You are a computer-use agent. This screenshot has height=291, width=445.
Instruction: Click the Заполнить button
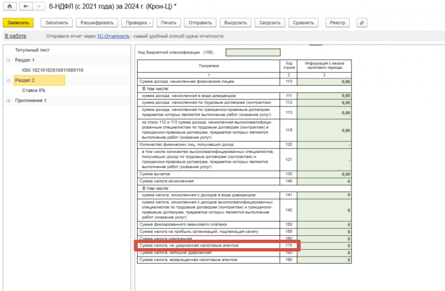click(x=57, y=23)
